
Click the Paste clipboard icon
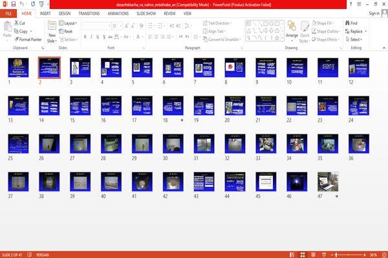[x=7, y=27]
